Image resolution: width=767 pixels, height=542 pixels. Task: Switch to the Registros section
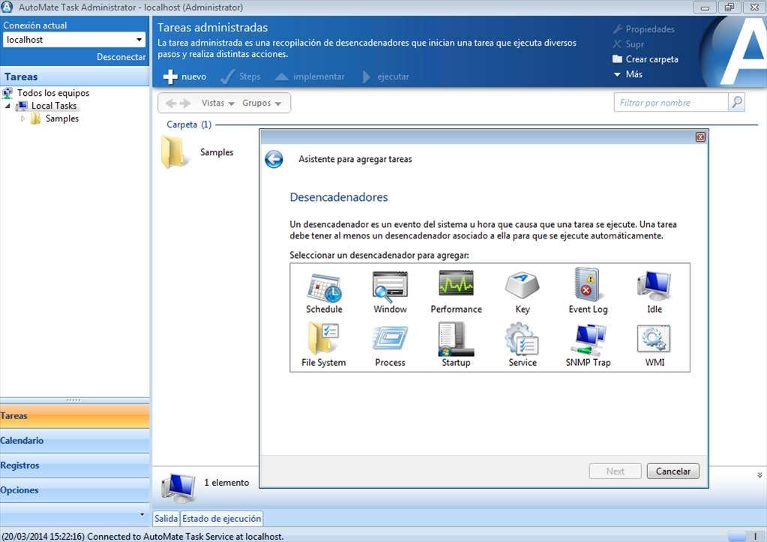[74, 466]
